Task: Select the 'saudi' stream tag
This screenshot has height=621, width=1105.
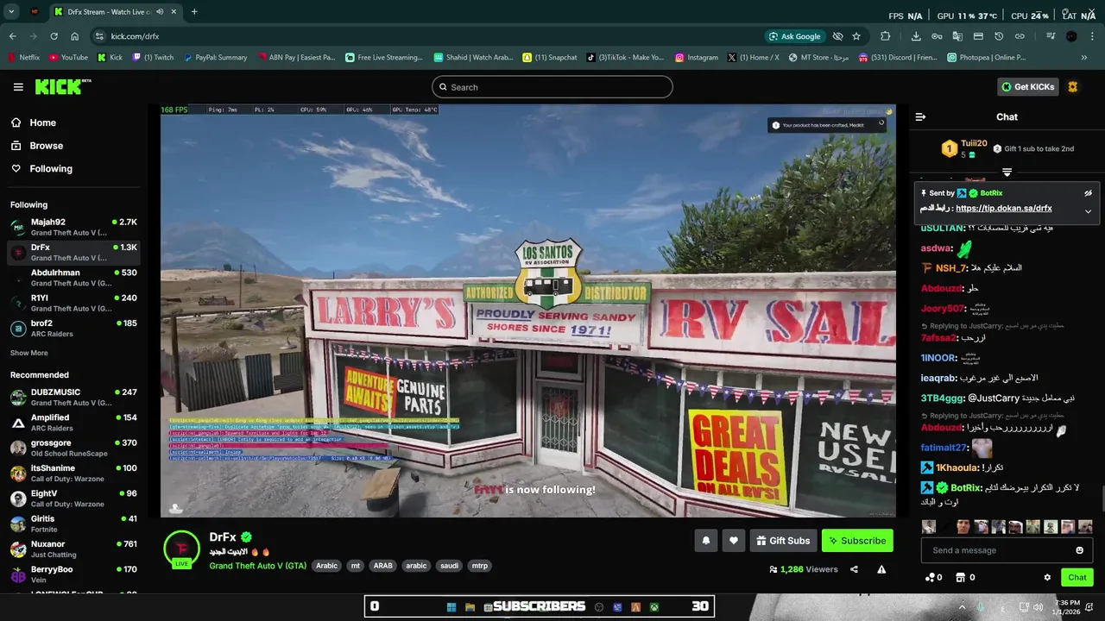Action: pyautogui.click(x=449, y=566)
